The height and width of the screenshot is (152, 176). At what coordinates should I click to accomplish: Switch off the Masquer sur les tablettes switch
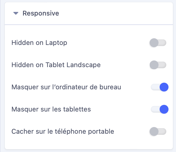(160, 109)
